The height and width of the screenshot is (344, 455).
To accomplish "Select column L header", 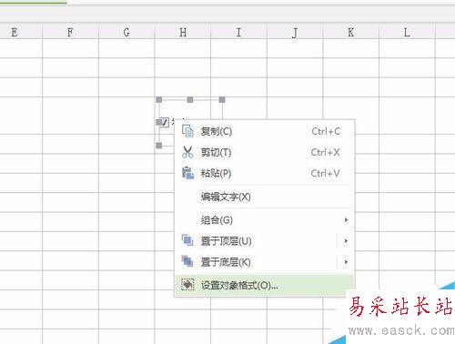I will click(x=407, y=32).
